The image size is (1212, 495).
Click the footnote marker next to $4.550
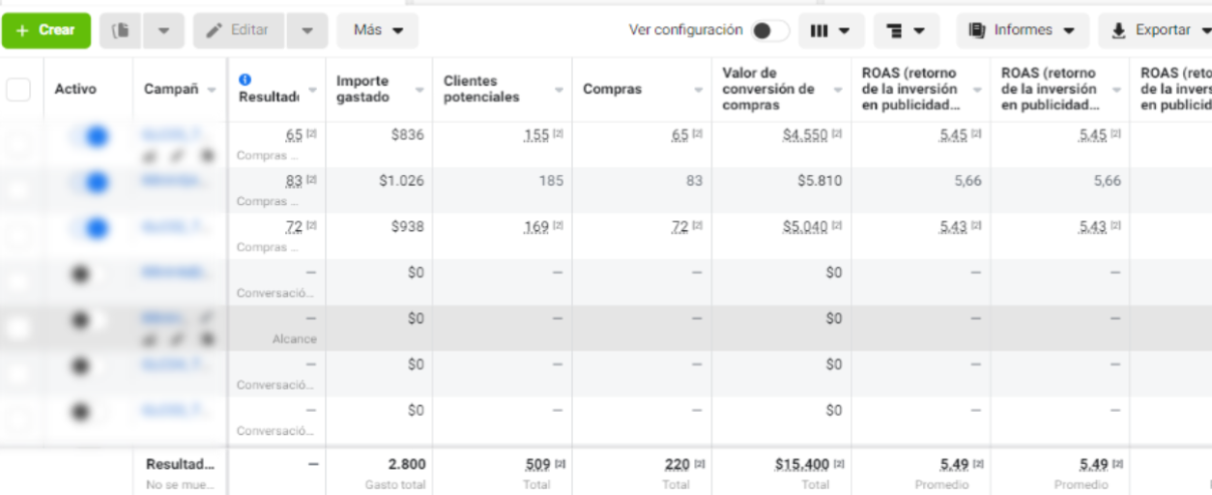(837, 134)
